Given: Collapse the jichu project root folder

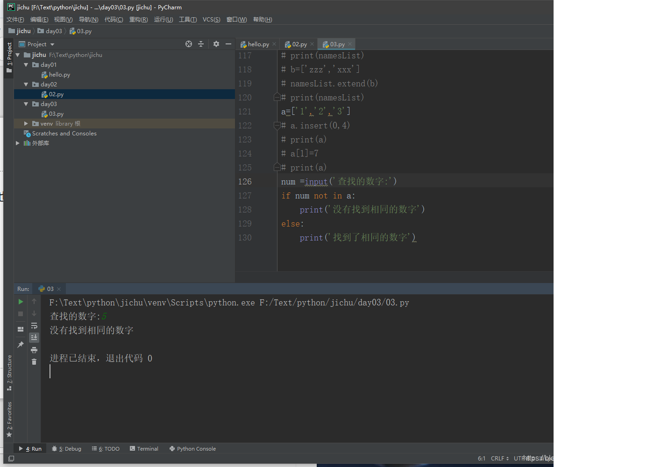Looking at the screenshot, I should point(18,55).
